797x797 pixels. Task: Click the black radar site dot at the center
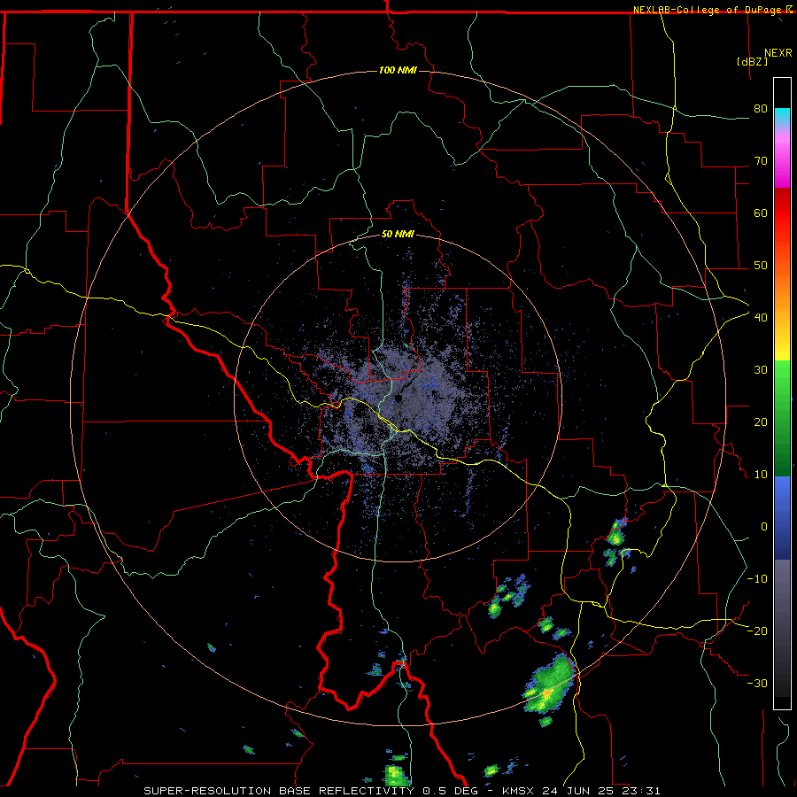[399, 398]
